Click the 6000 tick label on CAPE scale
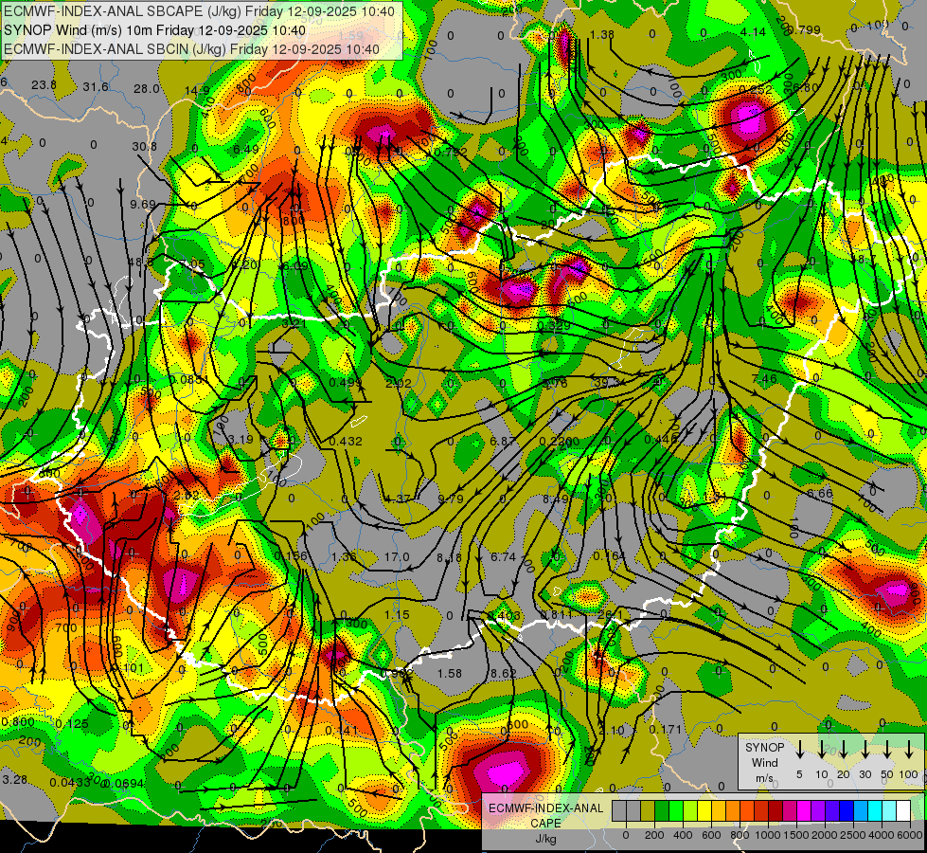 [911, 835]
